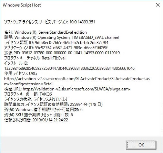Click the Windows Script Host title text
The image size is (163, 153).
(x=22, y=5)
